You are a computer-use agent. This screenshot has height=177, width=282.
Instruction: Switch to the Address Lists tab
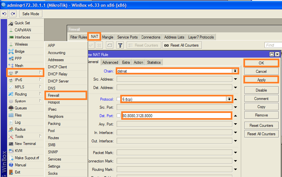click(174, 37)
